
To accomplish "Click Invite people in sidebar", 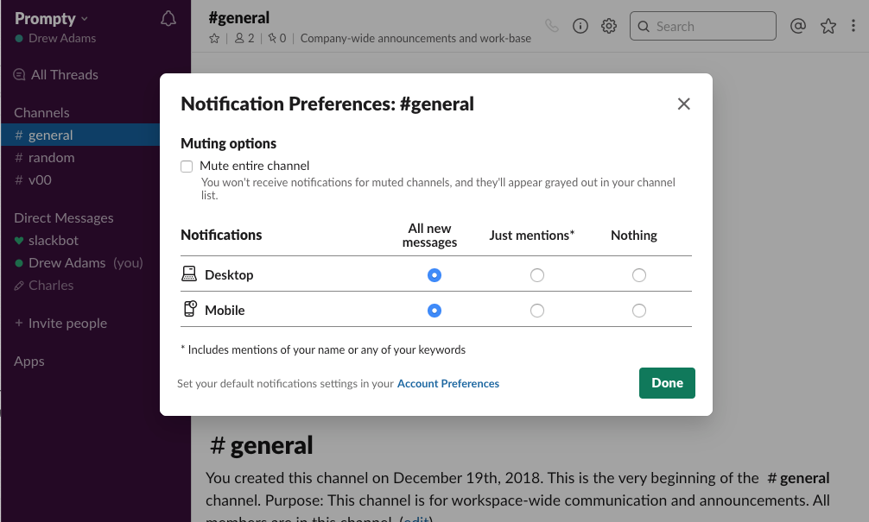I will (x=67, y=324).
